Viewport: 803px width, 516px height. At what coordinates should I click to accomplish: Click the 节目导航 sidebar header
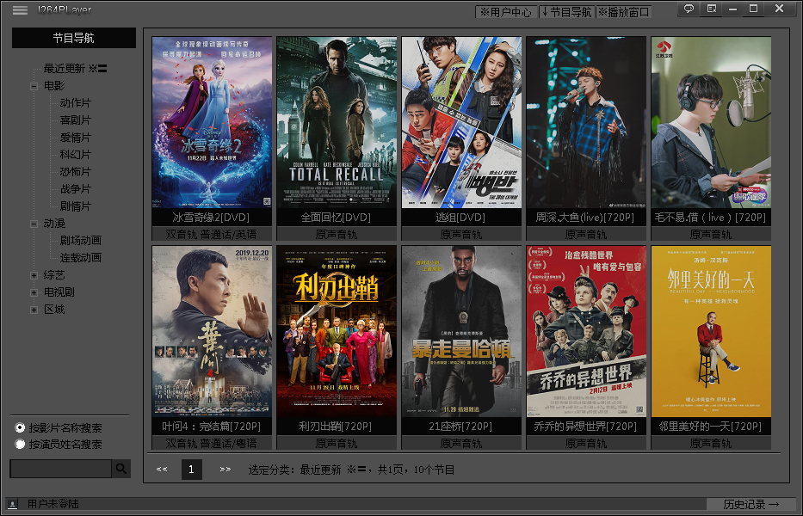coord(74,38)
